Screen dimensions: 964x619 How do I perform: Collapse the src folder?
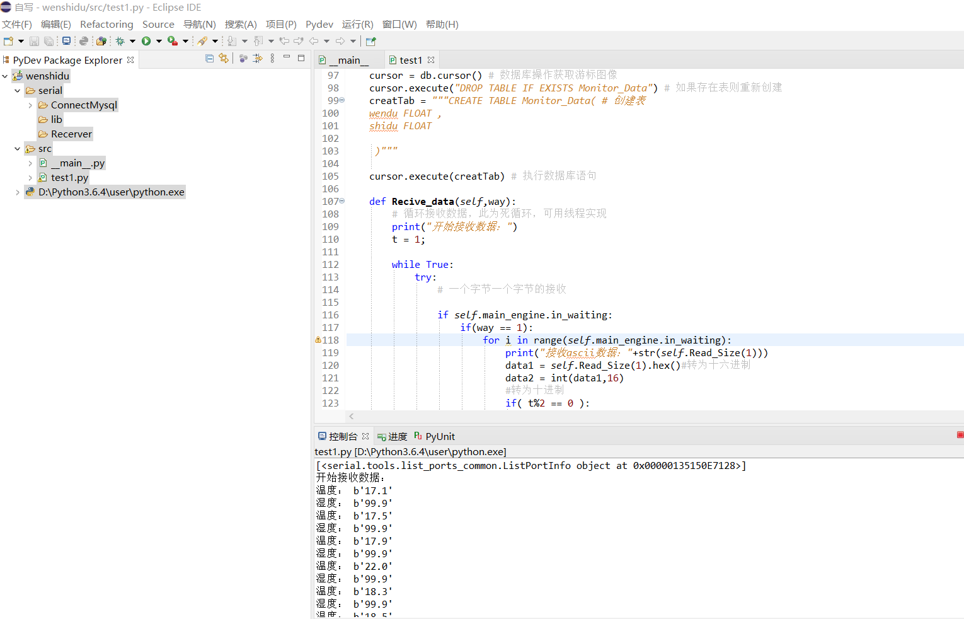(18, 149)
